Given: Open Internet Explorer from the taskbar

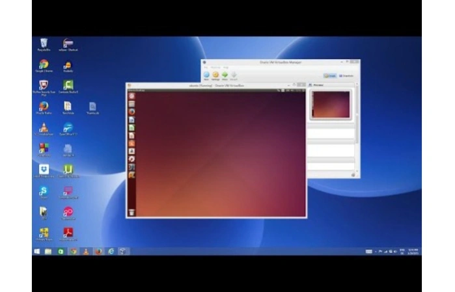Looking at the screenshot, I should pyautogui.click(x=111, y=252).
